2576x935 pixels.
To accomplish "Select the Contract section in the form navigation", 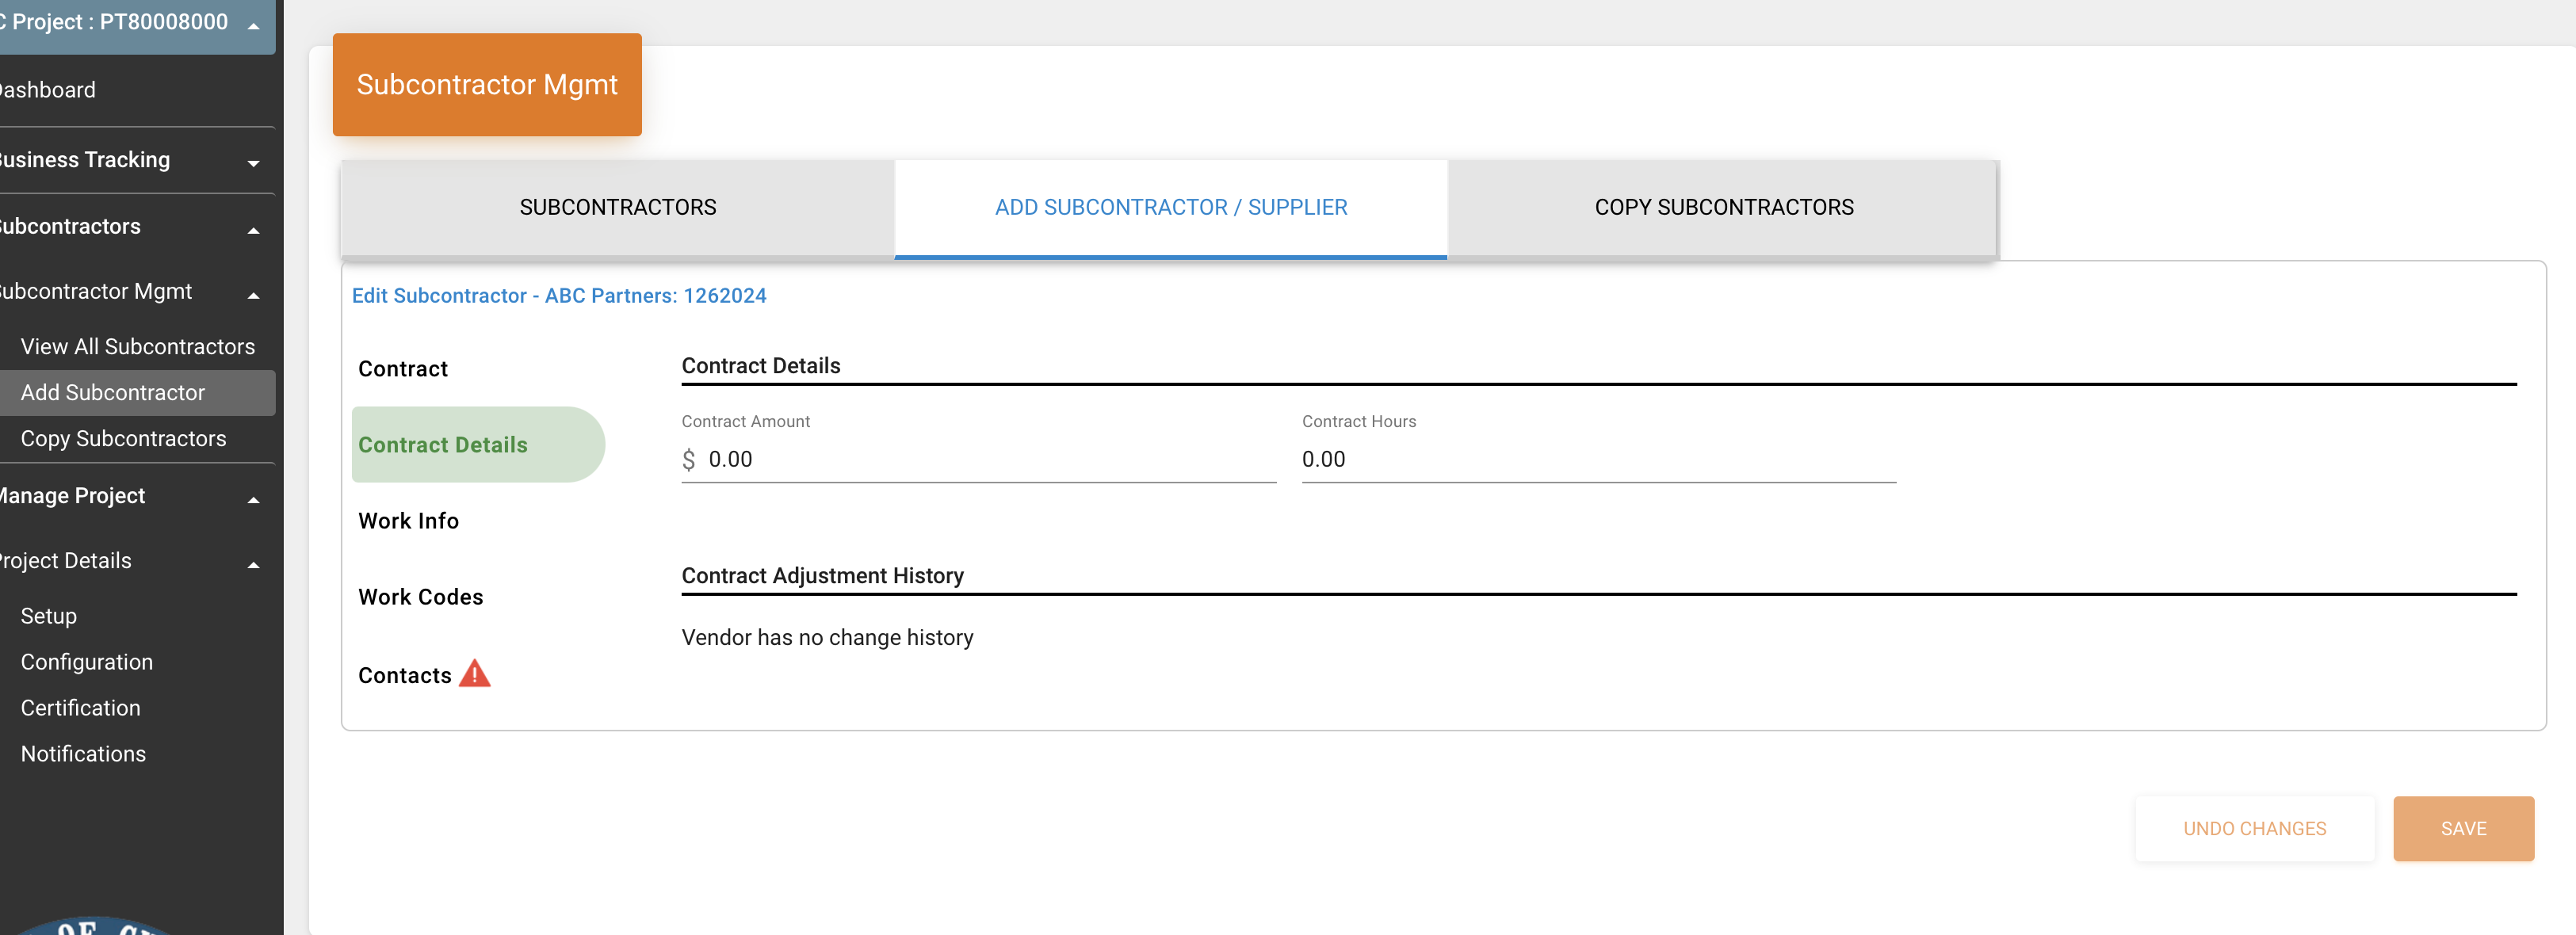I will coord(403,368).
